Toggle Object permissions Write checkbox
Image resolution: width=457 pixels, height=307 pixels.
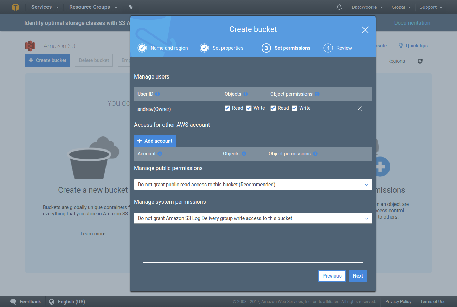click(295, 108)
